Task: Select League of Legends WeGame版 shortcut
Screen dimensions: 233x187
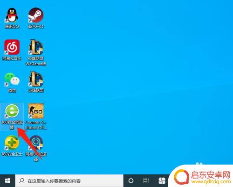Action: [x=36, y=47]
